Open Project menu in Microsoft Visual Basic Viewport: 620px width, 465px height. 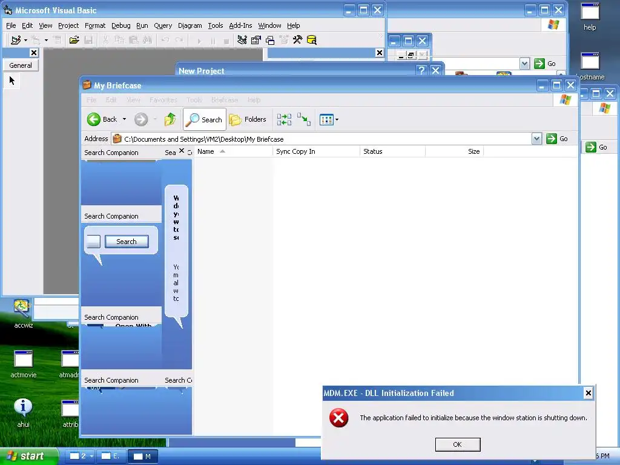point(68,25)
